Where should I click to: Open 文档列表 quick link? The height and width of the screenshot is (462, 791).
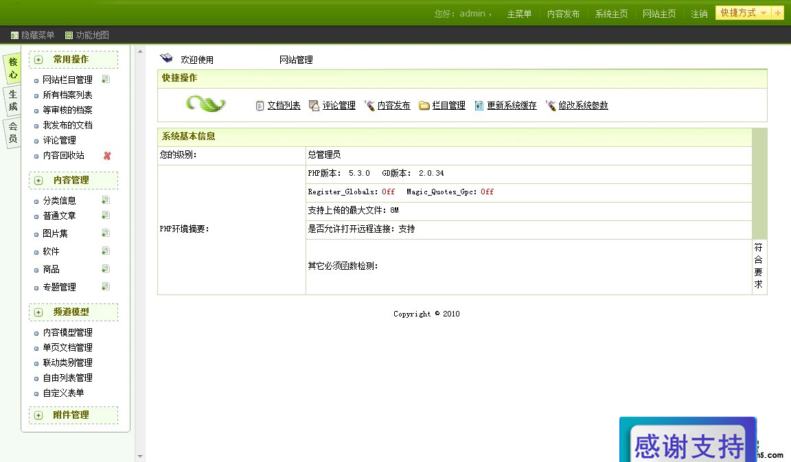284,106
